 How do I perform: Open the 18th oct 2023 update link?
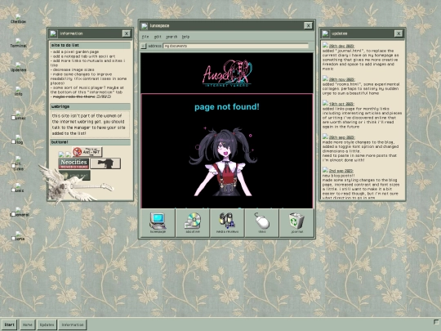[341, 104]
